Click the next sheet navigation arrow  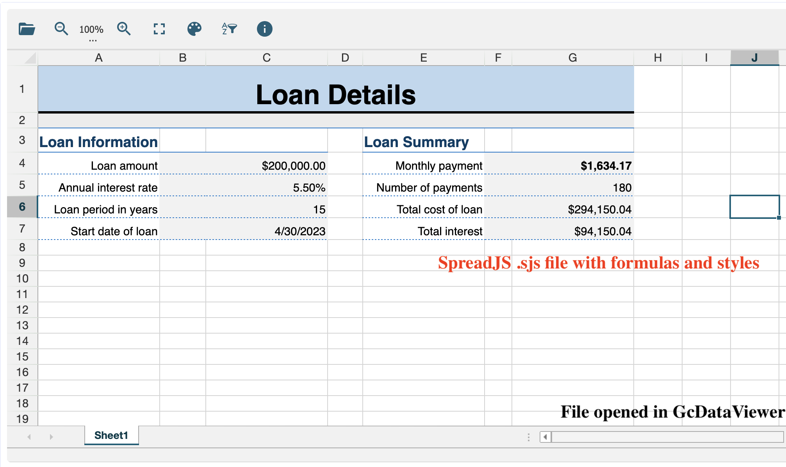click(x=51, y=437)
